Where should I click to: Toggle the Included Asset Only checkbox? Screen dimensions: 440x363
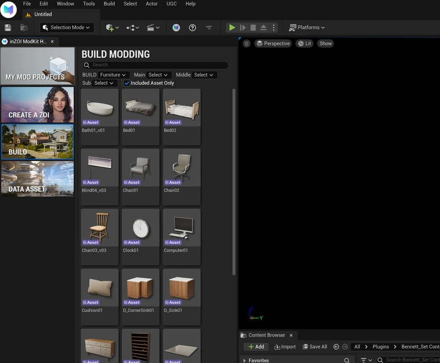pos(127,83)
